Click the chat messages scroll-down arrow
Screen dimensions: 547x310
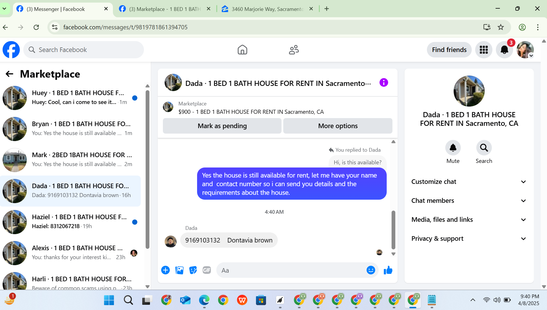point(393,254)
